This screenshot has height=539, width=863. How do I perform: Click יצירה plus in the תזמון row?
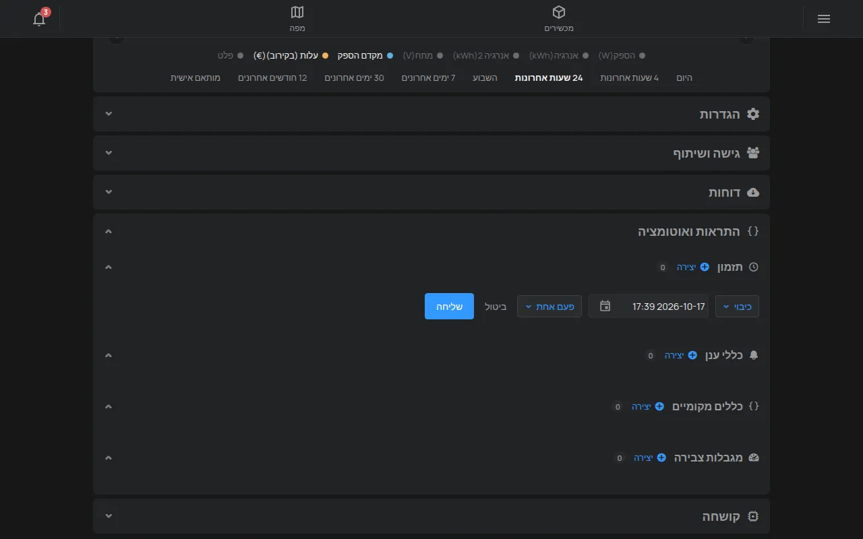[x=693, y=267]
